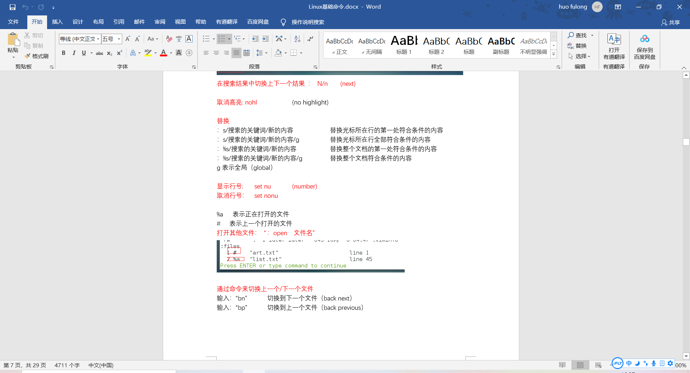This screenshot has height=373, width=690.
Task: Toggle italic formatting
Action: tap(74, 53)
